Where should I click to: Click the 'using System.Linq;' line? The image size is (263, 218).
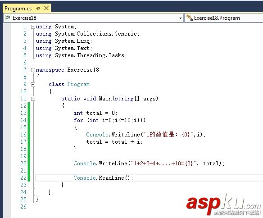pos(64,41)
